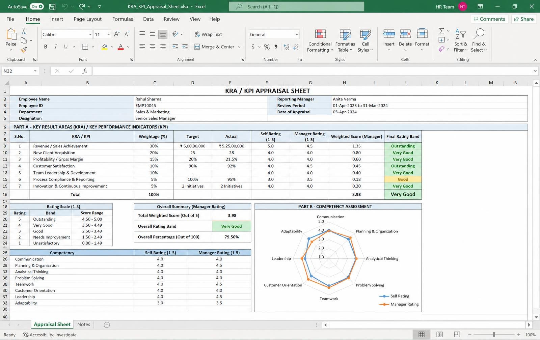Image resolution: width=540 pixels, height=340 pixels.
Task: Click the Format cells icon
Action: [x=422, y=34]
